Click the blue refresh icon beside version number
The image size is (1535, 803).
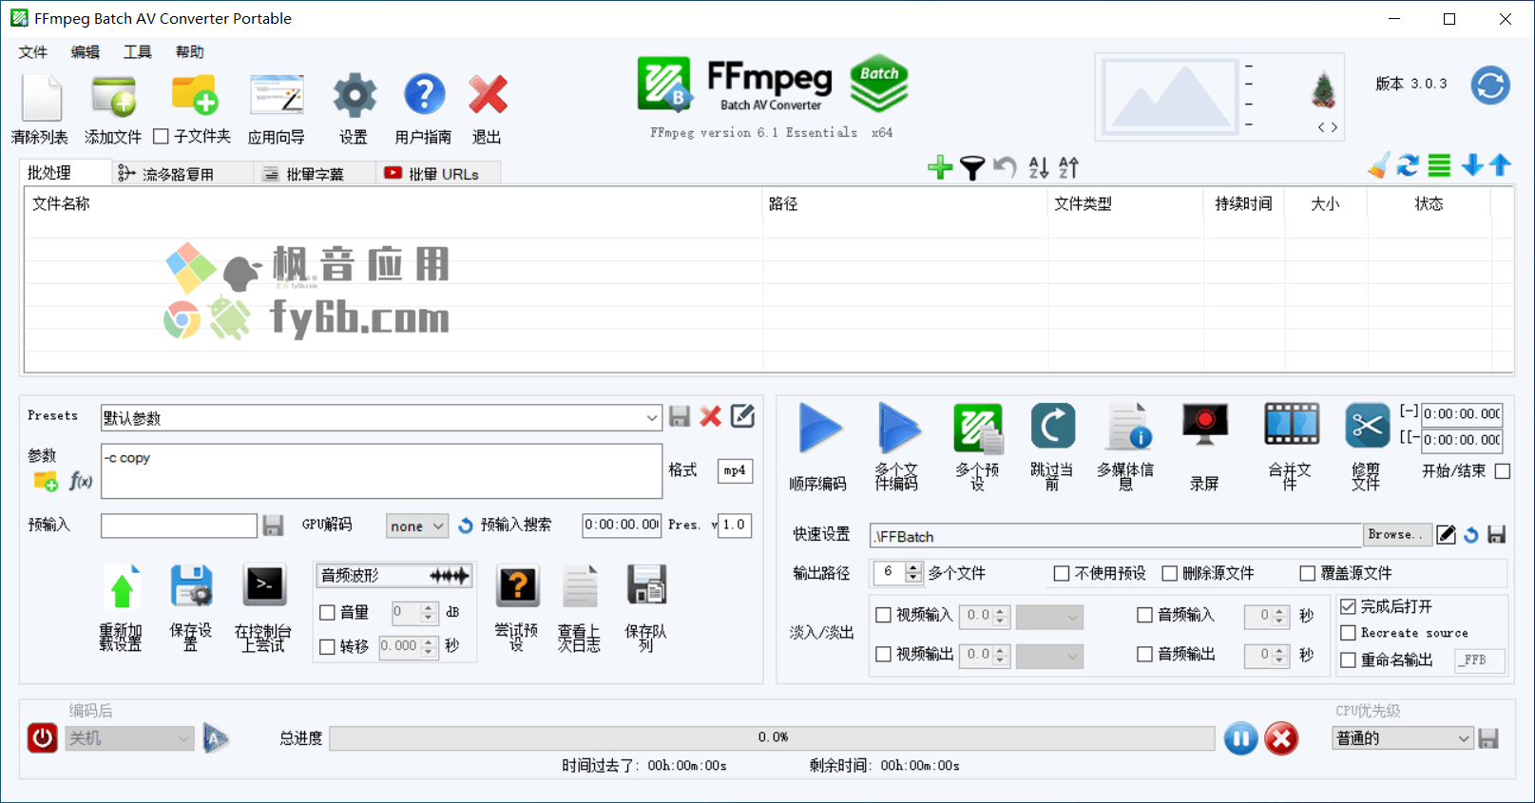pos(1490,86)
